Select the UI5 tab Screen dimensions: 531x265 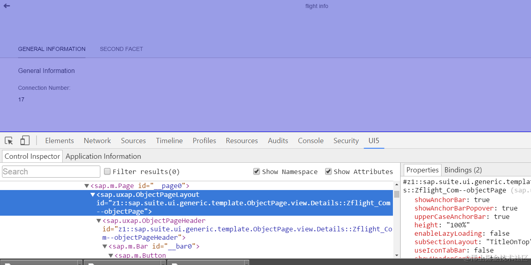point(374,141)
